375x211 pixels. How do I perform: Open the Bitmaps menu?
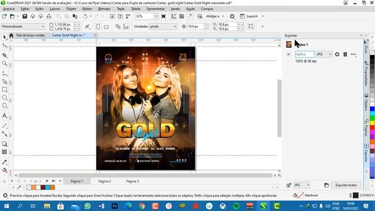[104, 9]
